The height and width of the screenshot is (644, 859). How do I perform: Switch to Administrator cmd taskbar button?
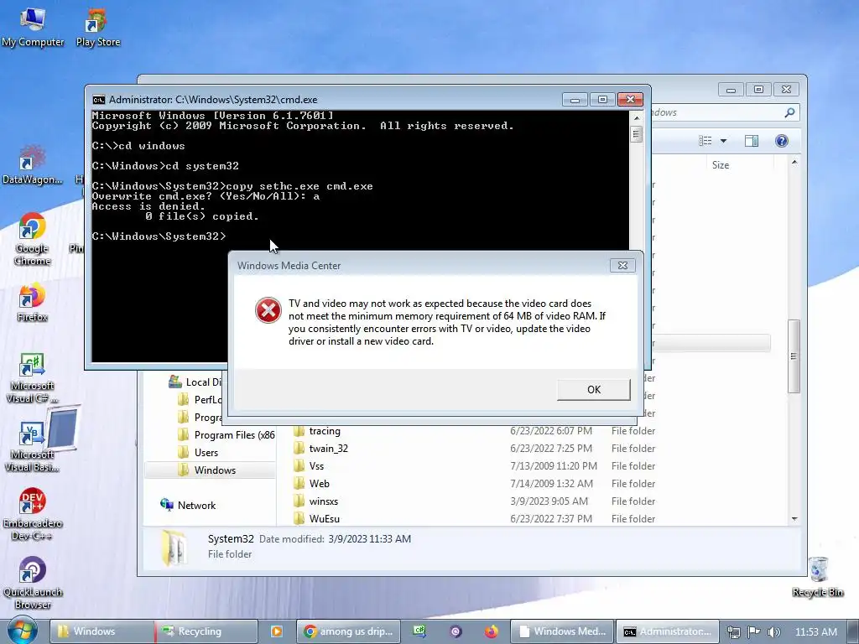click(668, 631)
